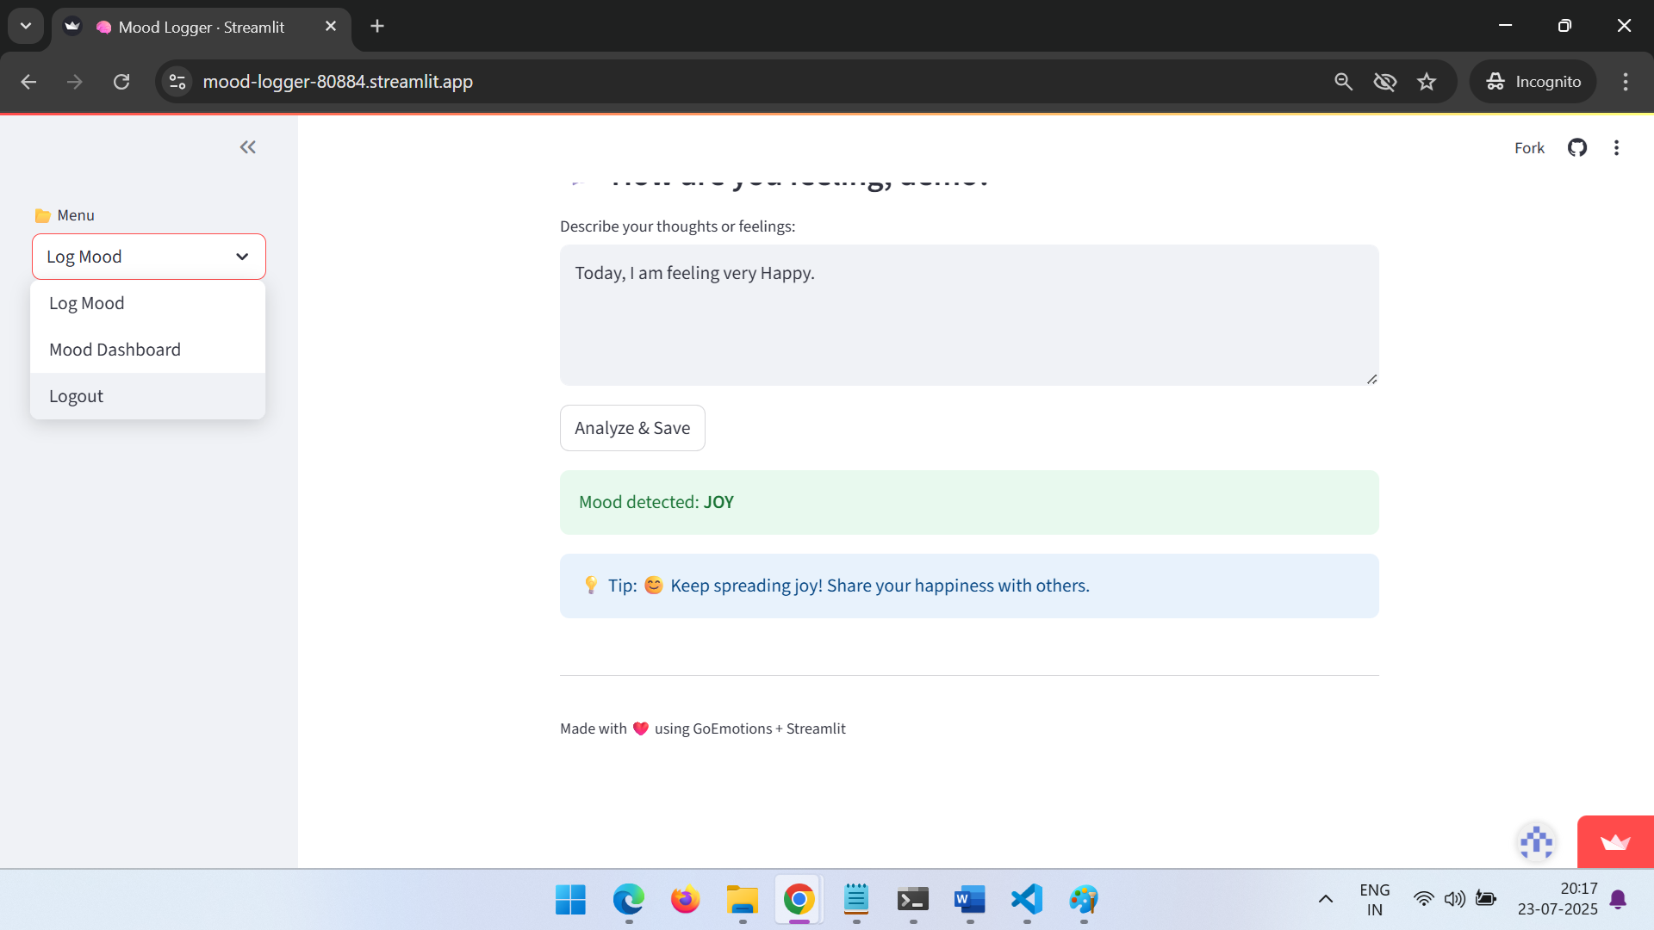Open browser tab search dropdown arrow
1654x930 pixels.
coord(26,26)
